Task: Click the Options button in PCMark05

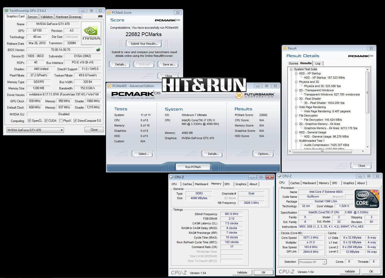Action: [x=264, y=154]
